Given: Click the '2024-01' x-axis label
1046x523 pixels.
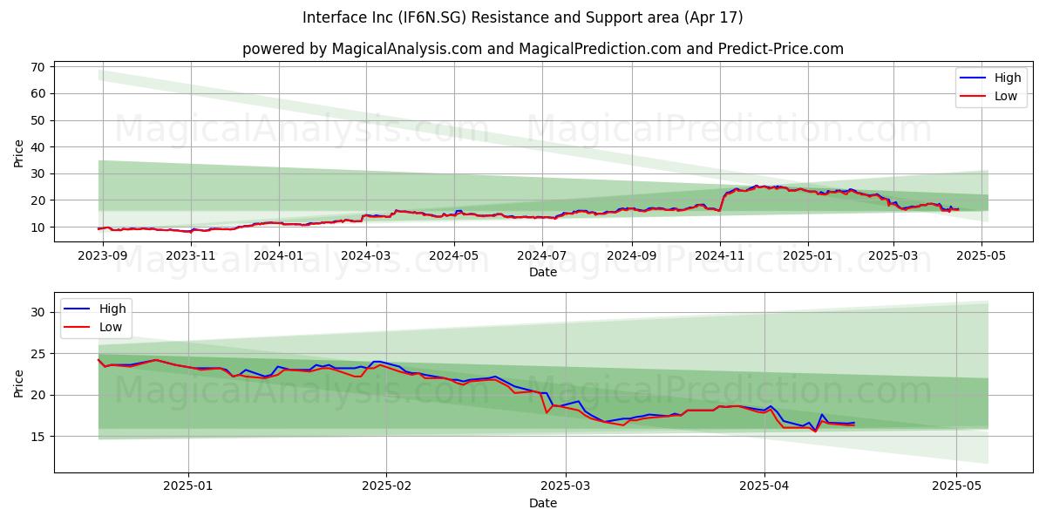Looking at the screenshot, I should pos(279,255).
